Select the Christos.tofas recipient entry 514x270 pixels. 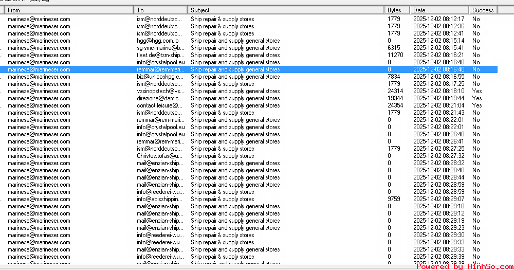[x=160, y=156]
